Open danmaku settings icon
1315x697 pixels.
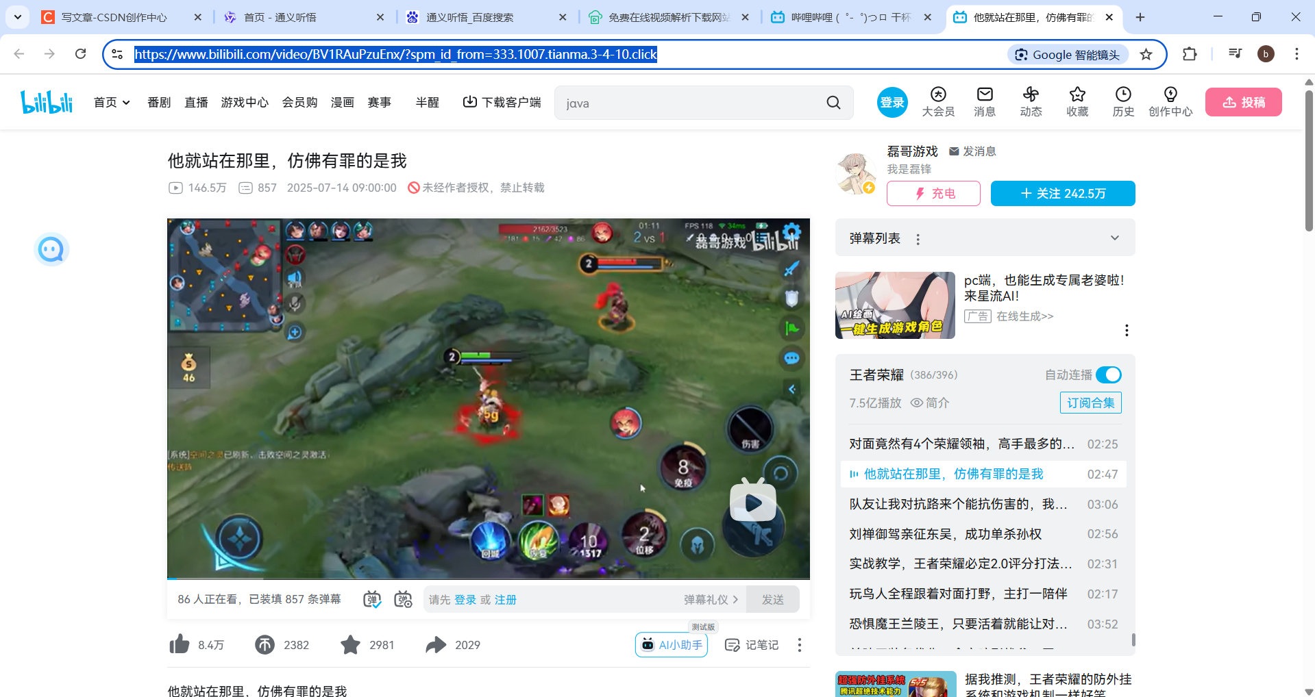[403, 600]
